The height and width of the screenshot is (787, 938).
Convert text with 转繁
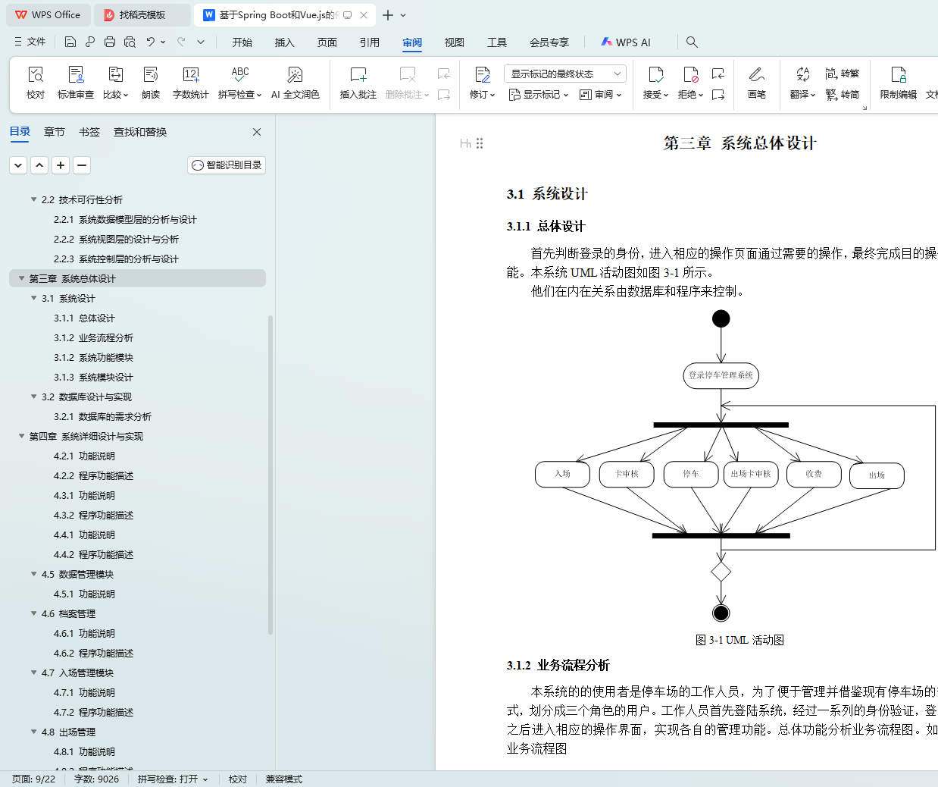[843, 74]
